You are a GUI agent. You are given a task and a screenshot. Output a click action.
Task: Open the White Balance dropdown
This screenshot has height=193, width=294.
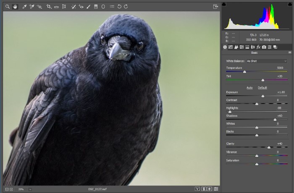coord(266,61)
